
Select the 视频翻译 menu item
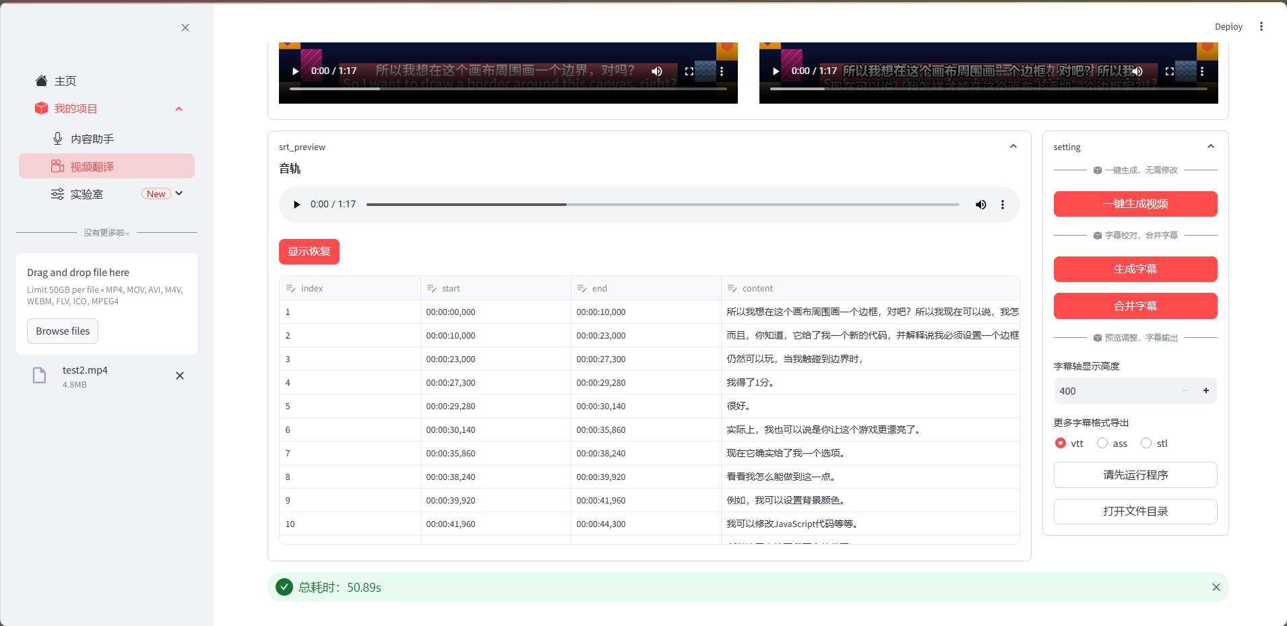point(106,166)
